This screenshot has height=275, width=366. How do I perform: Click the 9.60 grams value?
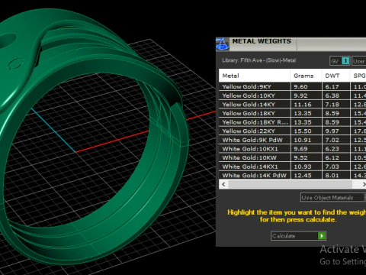(x=300, y=87)
